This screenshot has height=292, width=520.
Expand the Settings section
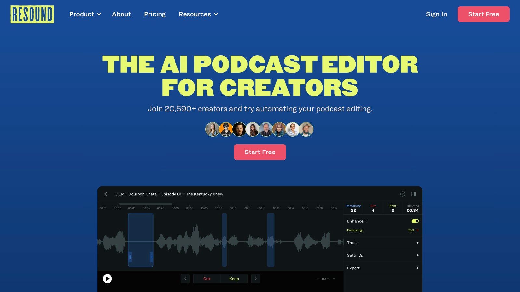tap(417, 255)
